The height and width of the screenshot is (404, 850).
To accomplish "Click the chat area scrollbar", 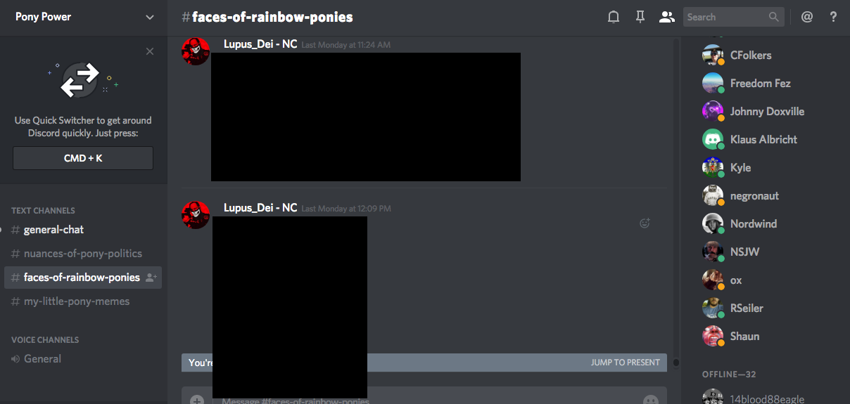I will tap(676, 363).
